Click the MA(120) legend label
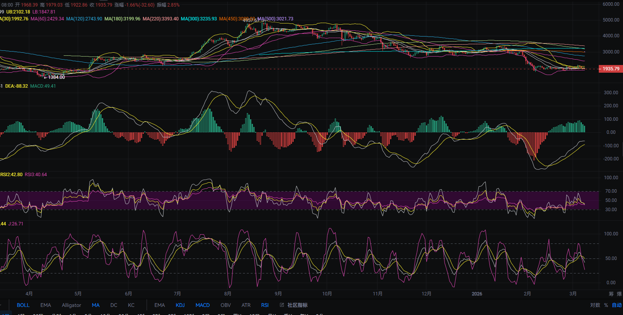The height and width of the screenshot is (315, 623). click(x=84, y=19)
